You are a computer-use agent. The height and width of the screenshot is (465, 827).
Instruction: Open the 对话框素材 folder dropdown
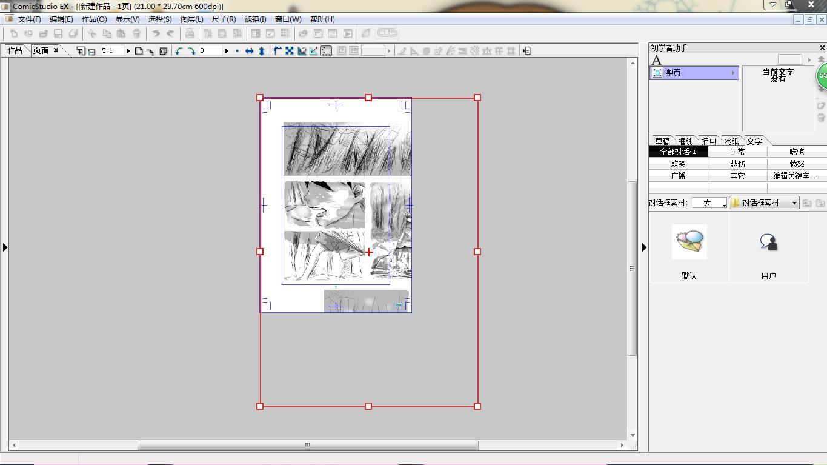click(x=765, y=203)
